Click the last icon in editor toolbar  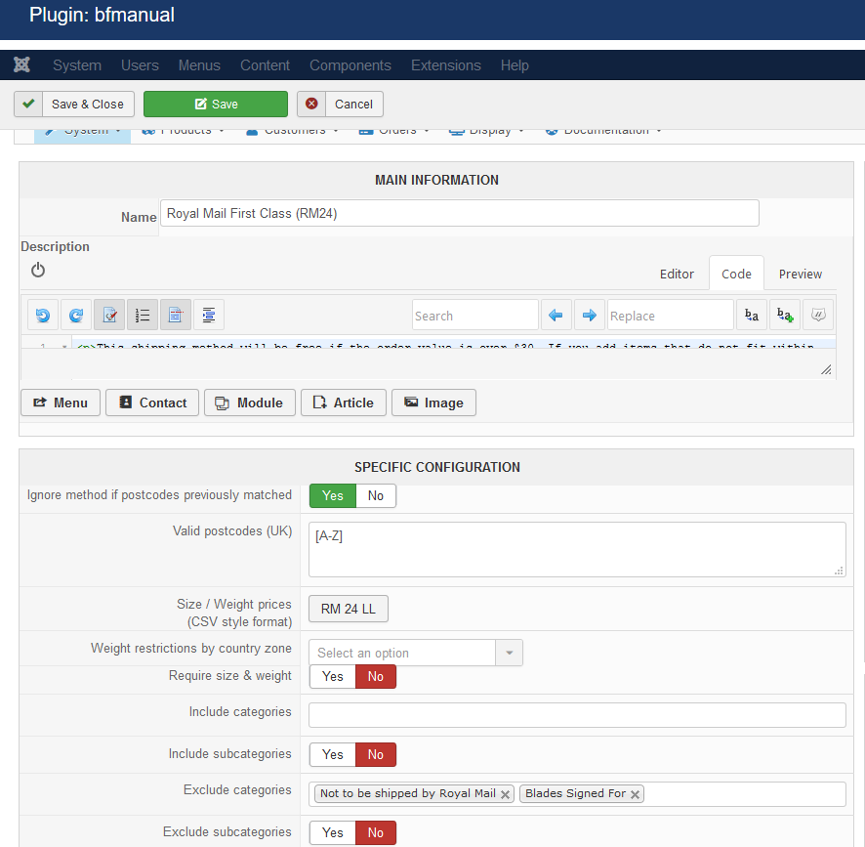pyautogui.click(x=818, y=315)
